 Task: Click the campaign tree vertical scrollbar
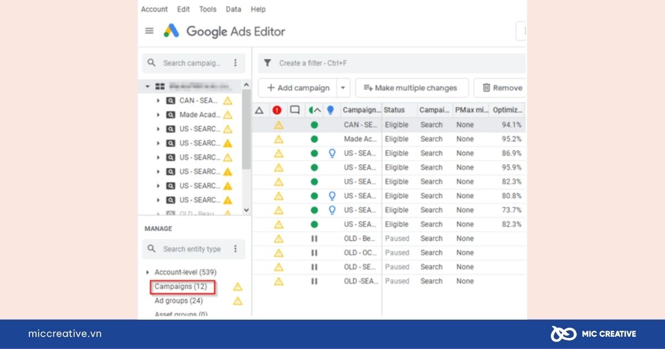pos(247,130)
